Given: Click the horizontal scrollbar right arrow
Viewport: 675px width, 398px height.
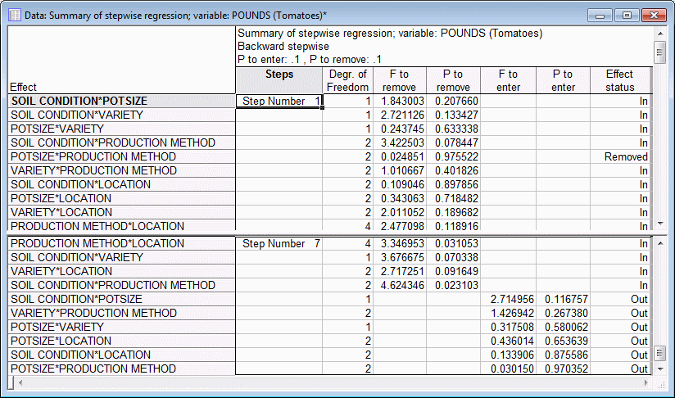Looking at the screenshot, I should point(646,382).
